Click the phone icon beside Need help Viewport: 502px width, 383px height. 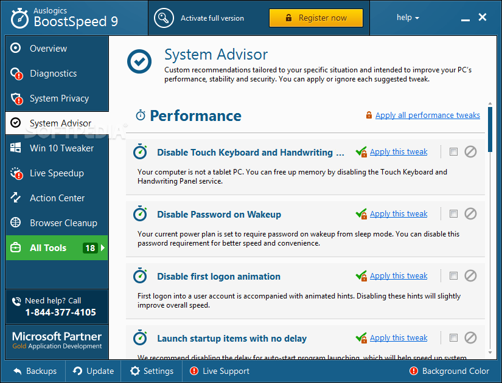point(16,301)
